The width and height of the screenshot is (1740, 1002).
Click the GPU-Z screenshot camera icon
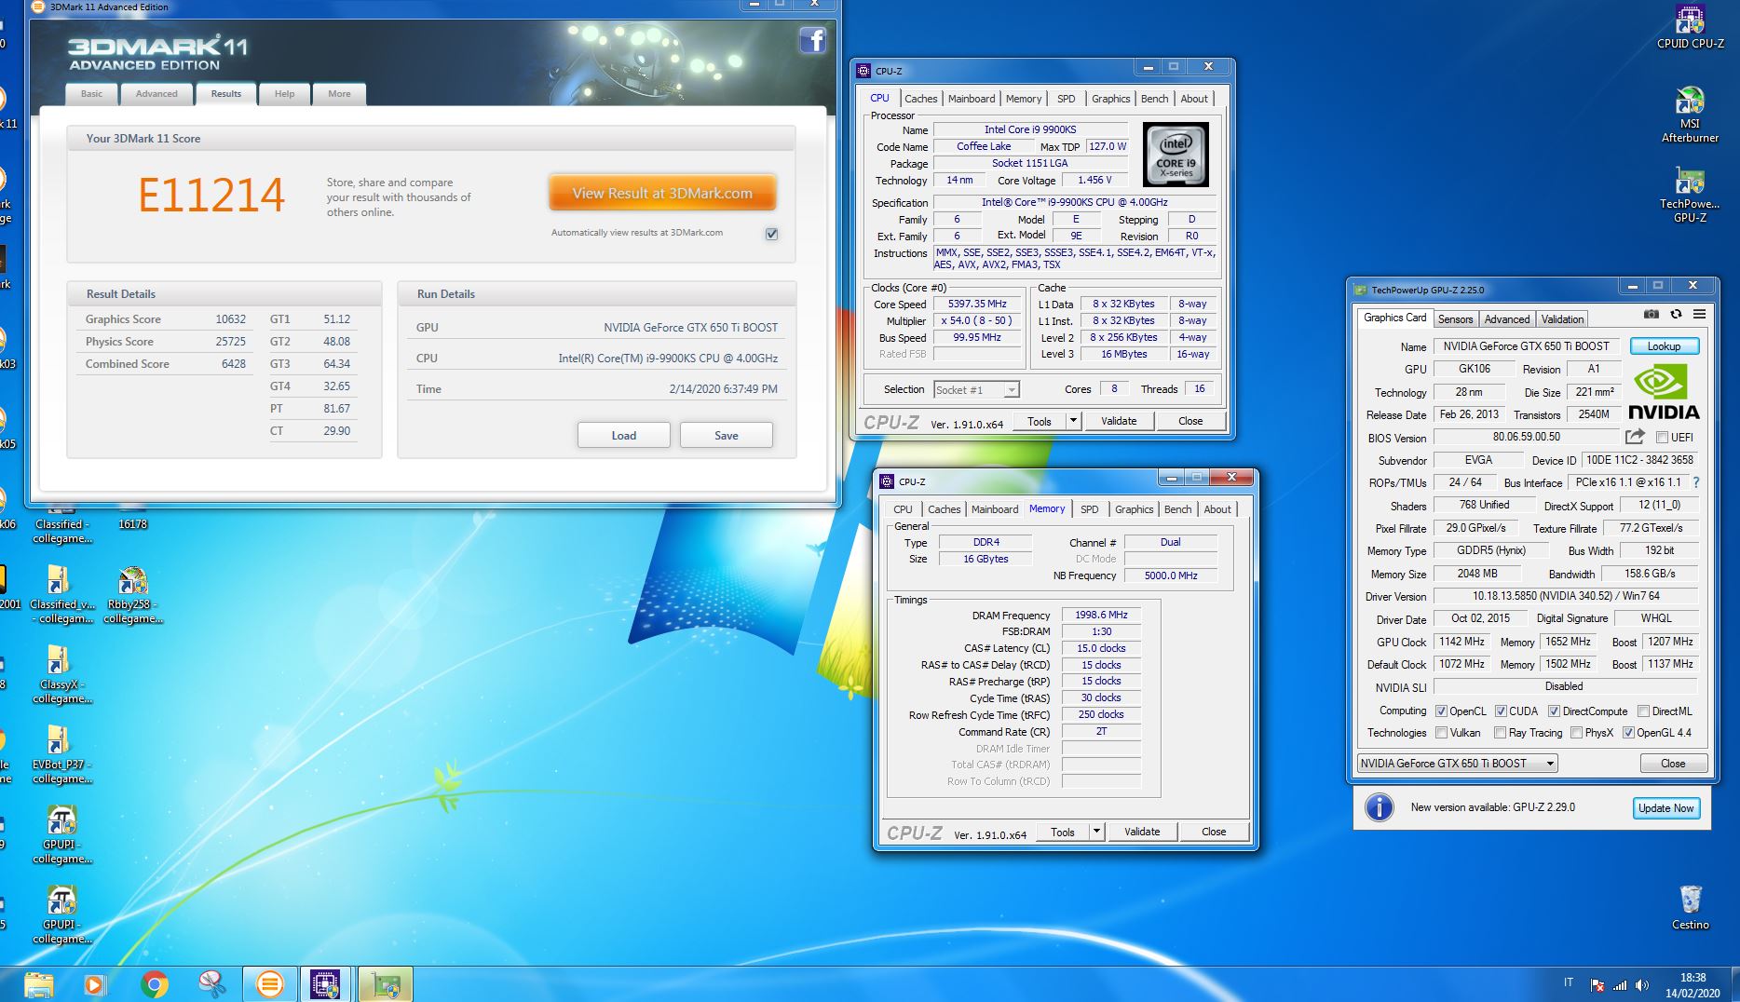pos(1651,315)
